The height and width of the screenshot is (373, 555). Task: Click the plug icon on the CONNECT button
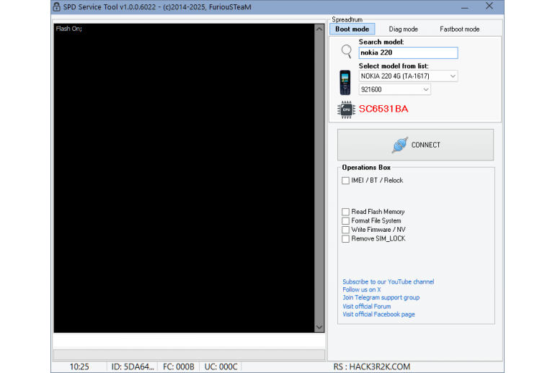400,145
